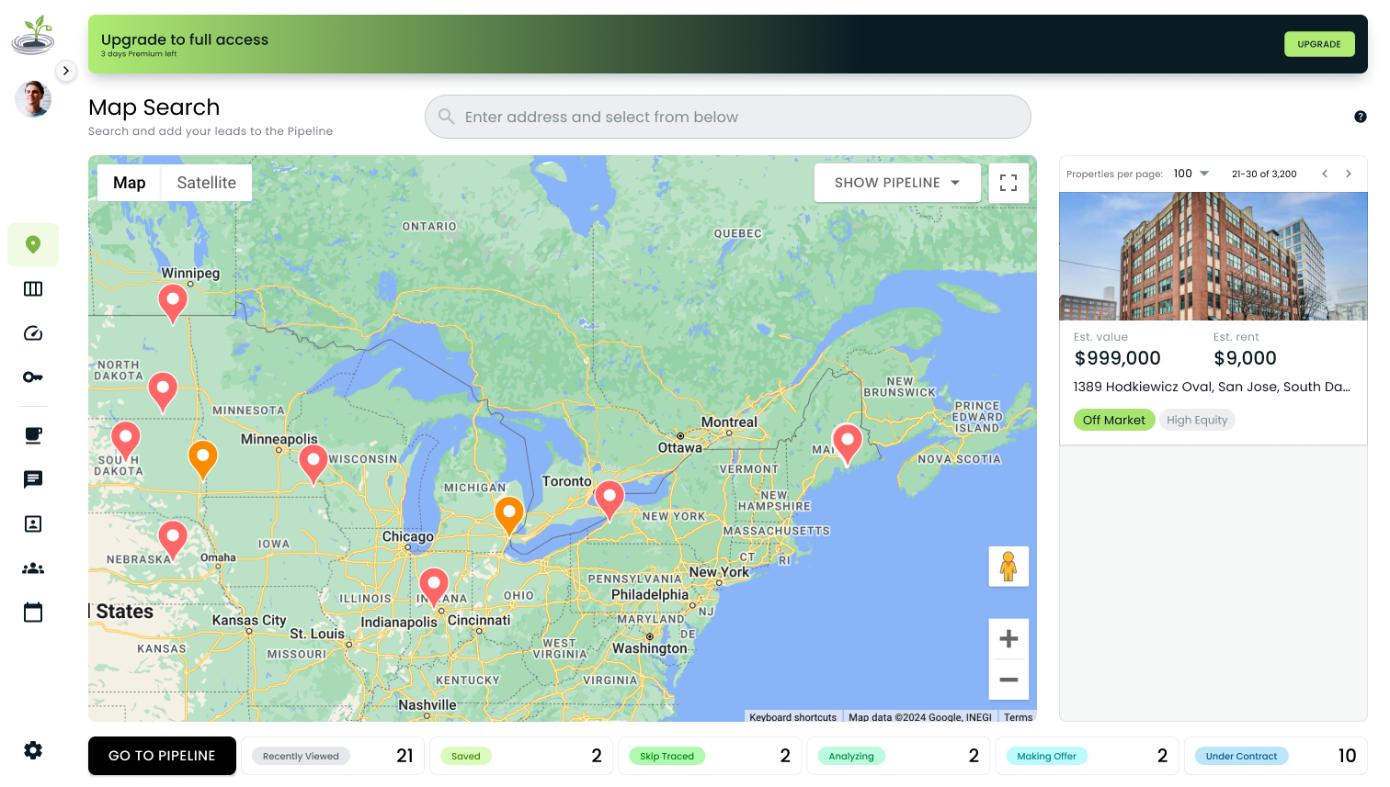Select the Under Contract filter

[1277, 756]
